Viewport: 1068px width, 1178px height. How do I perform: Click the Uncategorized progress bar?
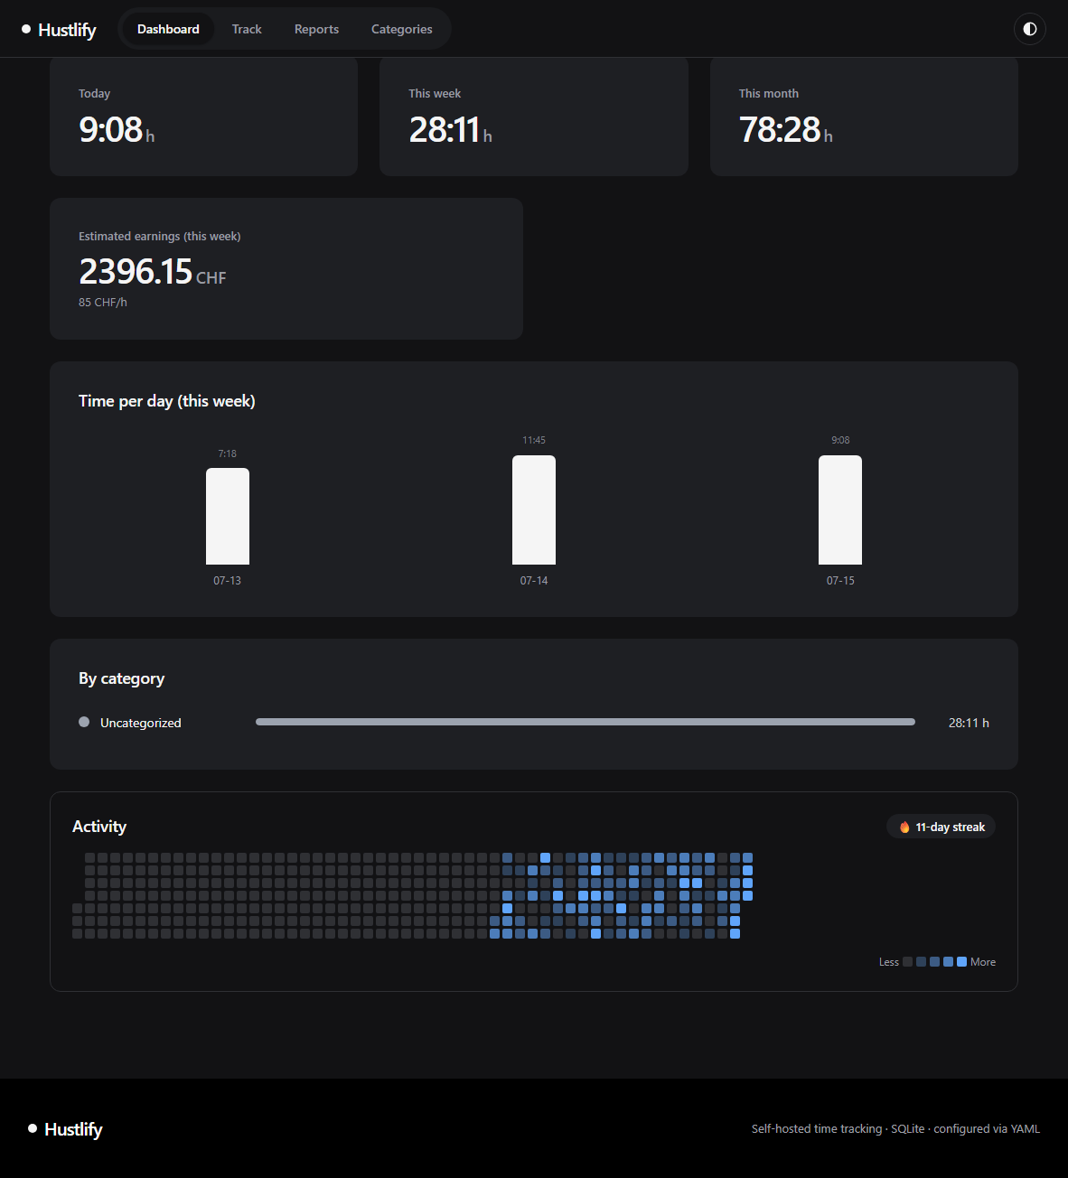(586, 722)
